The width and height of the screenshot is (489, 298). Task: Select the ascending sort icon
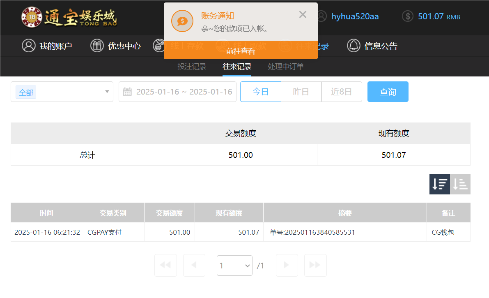pos(460,184)
